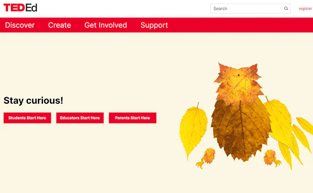Open the register link
The image size is (313, 193).
pos(305,9)
